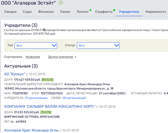Click share amount 31 233 325,50 руб.

pos(27,112)
